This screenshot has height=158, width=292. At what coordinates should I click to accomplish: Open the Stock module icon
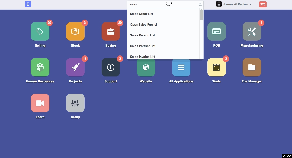(75, 31)
